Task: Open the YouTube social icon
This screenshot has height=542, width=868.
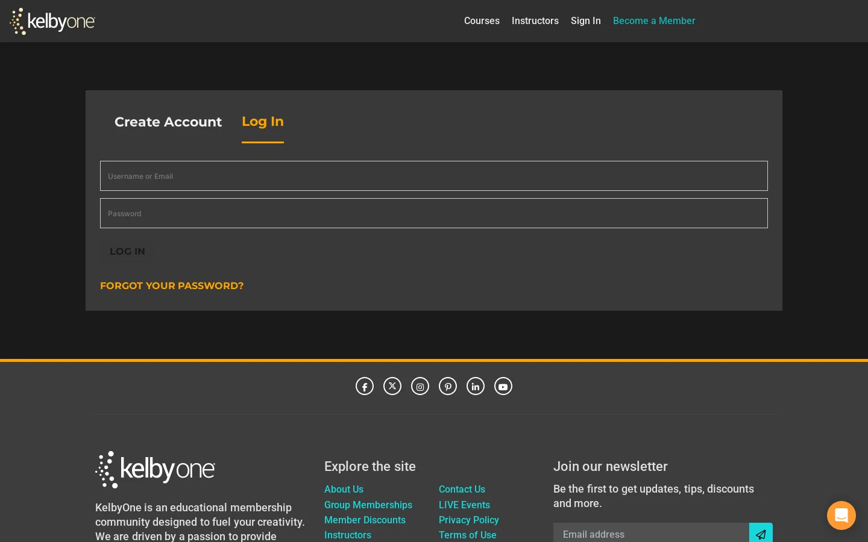Action: pyautogui.click(x=503, y=386)
